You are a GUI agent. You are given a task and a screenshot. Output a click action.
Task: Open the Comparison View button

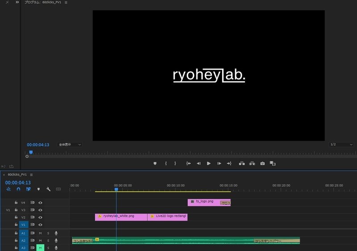click(273, 163)
